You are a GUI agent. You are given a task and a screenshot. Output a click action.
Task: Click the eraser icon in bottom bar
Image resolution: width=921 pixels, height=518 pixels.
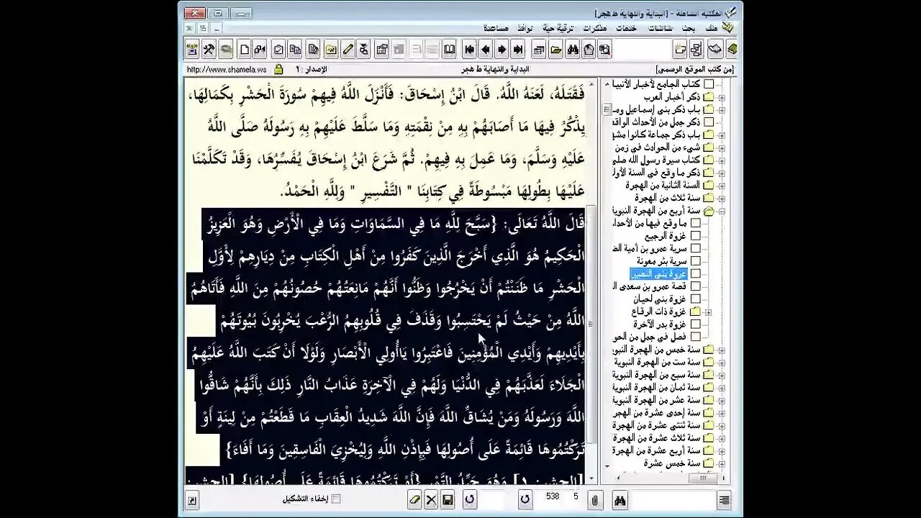[414, 499]
